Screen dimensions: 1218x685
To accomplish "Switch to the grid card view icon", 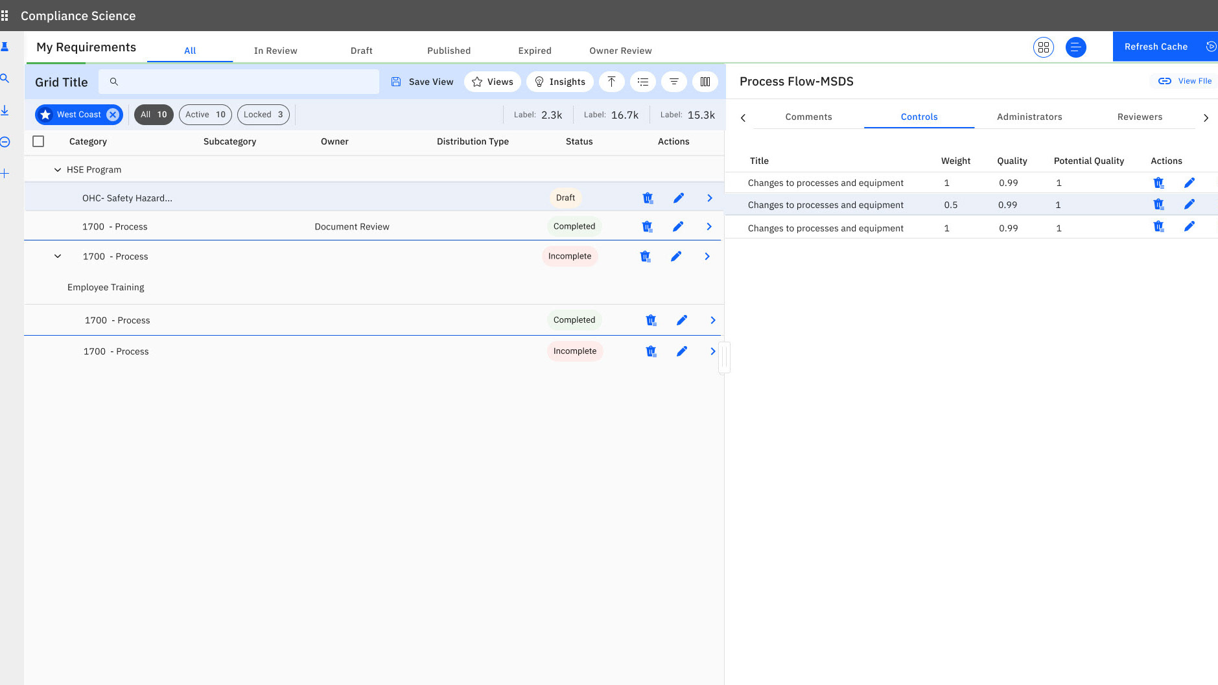I will click(1044, 47).
